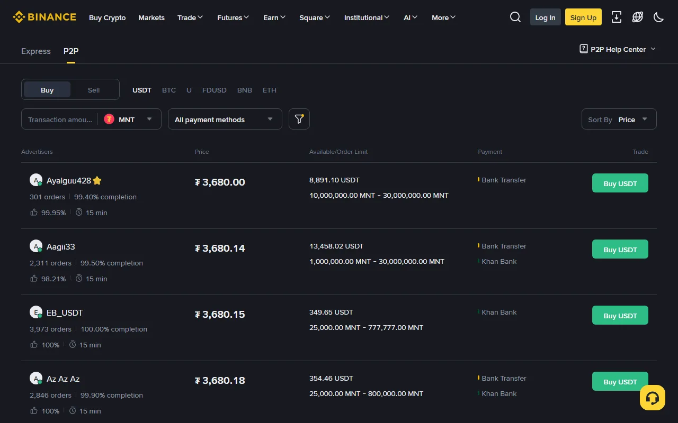The height and width of the screenshot is (423, 678).
Task: Open the Express tab
Action: 36,51
